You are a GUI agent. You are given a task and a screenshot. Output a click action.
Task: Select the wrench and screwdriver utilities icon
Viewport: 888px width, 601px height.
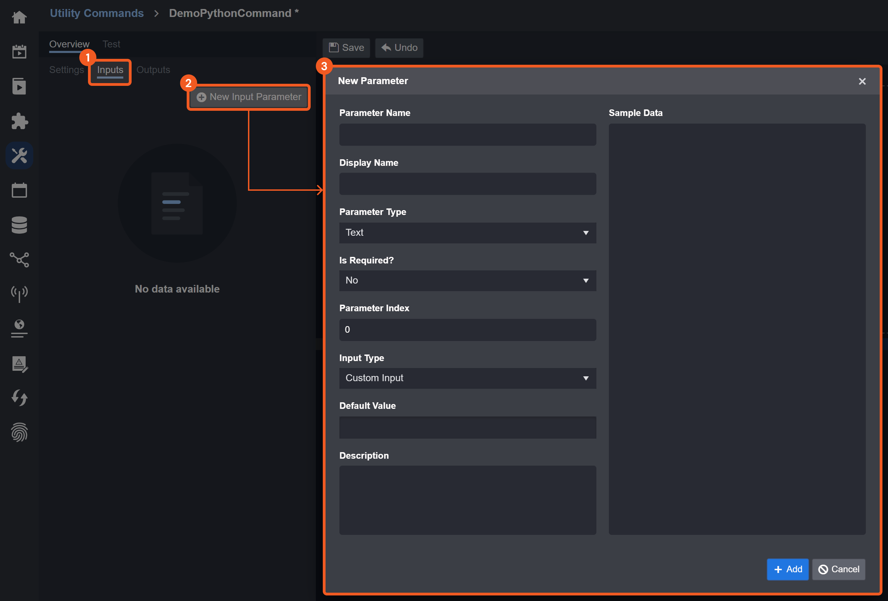coord(19,156)
